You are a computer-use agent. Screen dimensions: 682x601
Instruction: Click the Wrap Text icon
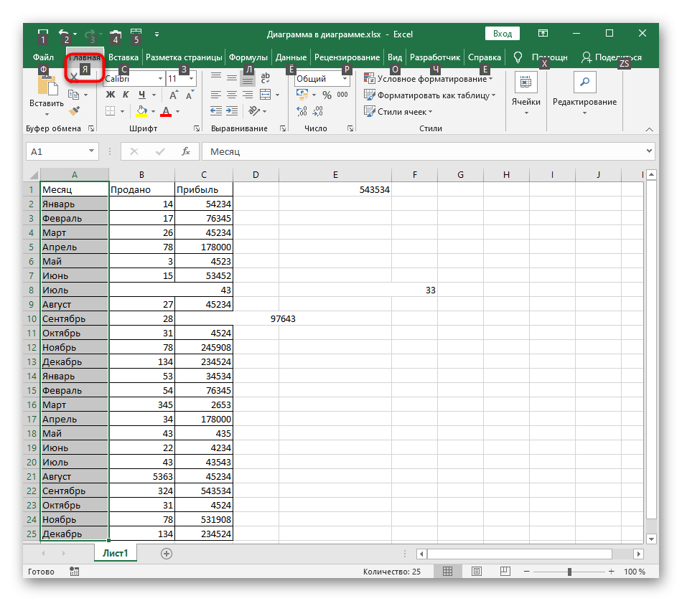click(x=266, y=77)
